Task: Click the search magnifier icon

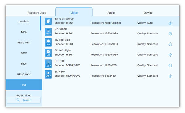Action: 18,100
